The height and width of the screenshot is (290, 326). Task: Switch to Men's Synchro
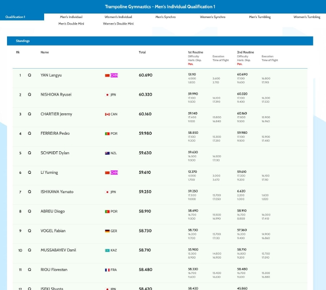click(x=166, y=17)
